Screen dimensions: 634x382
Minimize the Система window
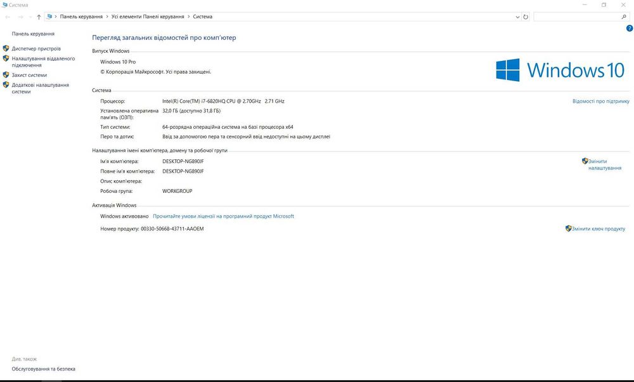coord(585,5)
